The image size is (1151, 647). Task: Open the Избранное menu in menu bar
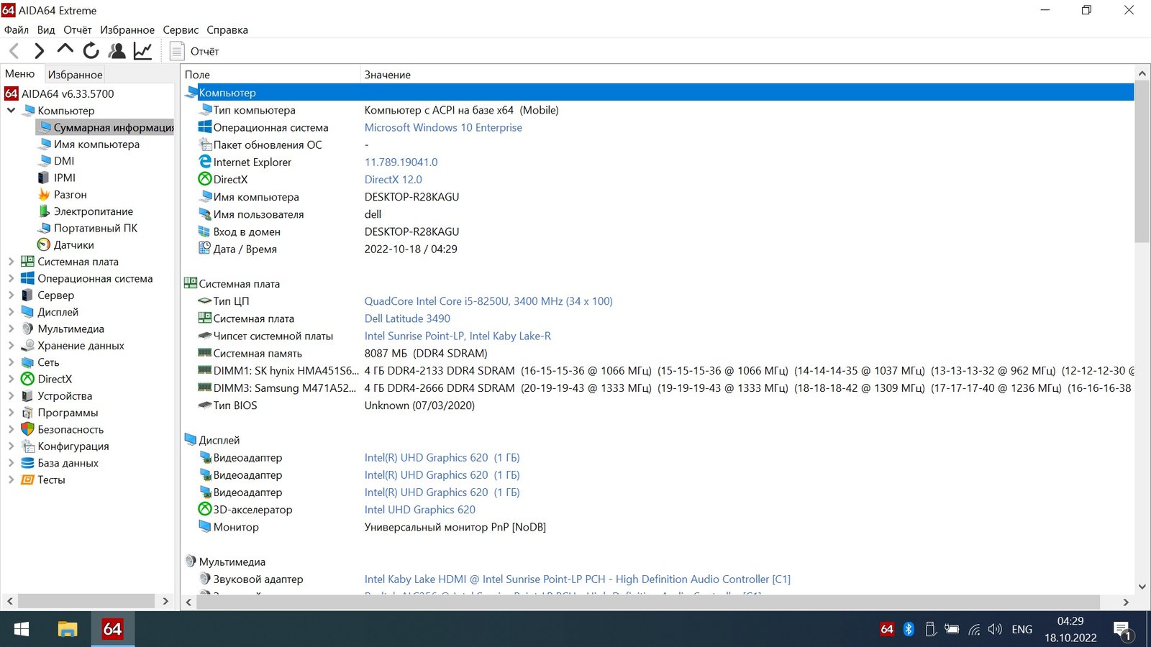(x=127, y=29)
